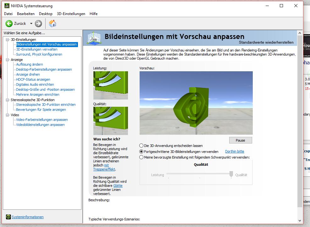
Task: Click the NVIDIA app icon in title bar
Action: tap(7, 6)
